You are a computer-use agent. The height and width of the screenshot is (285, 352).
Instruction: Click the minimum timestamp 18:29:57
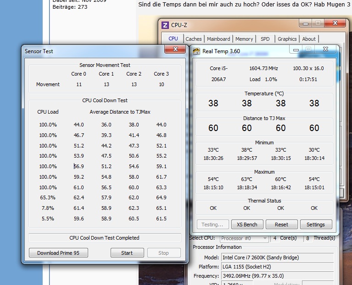[x=247, y=158]
